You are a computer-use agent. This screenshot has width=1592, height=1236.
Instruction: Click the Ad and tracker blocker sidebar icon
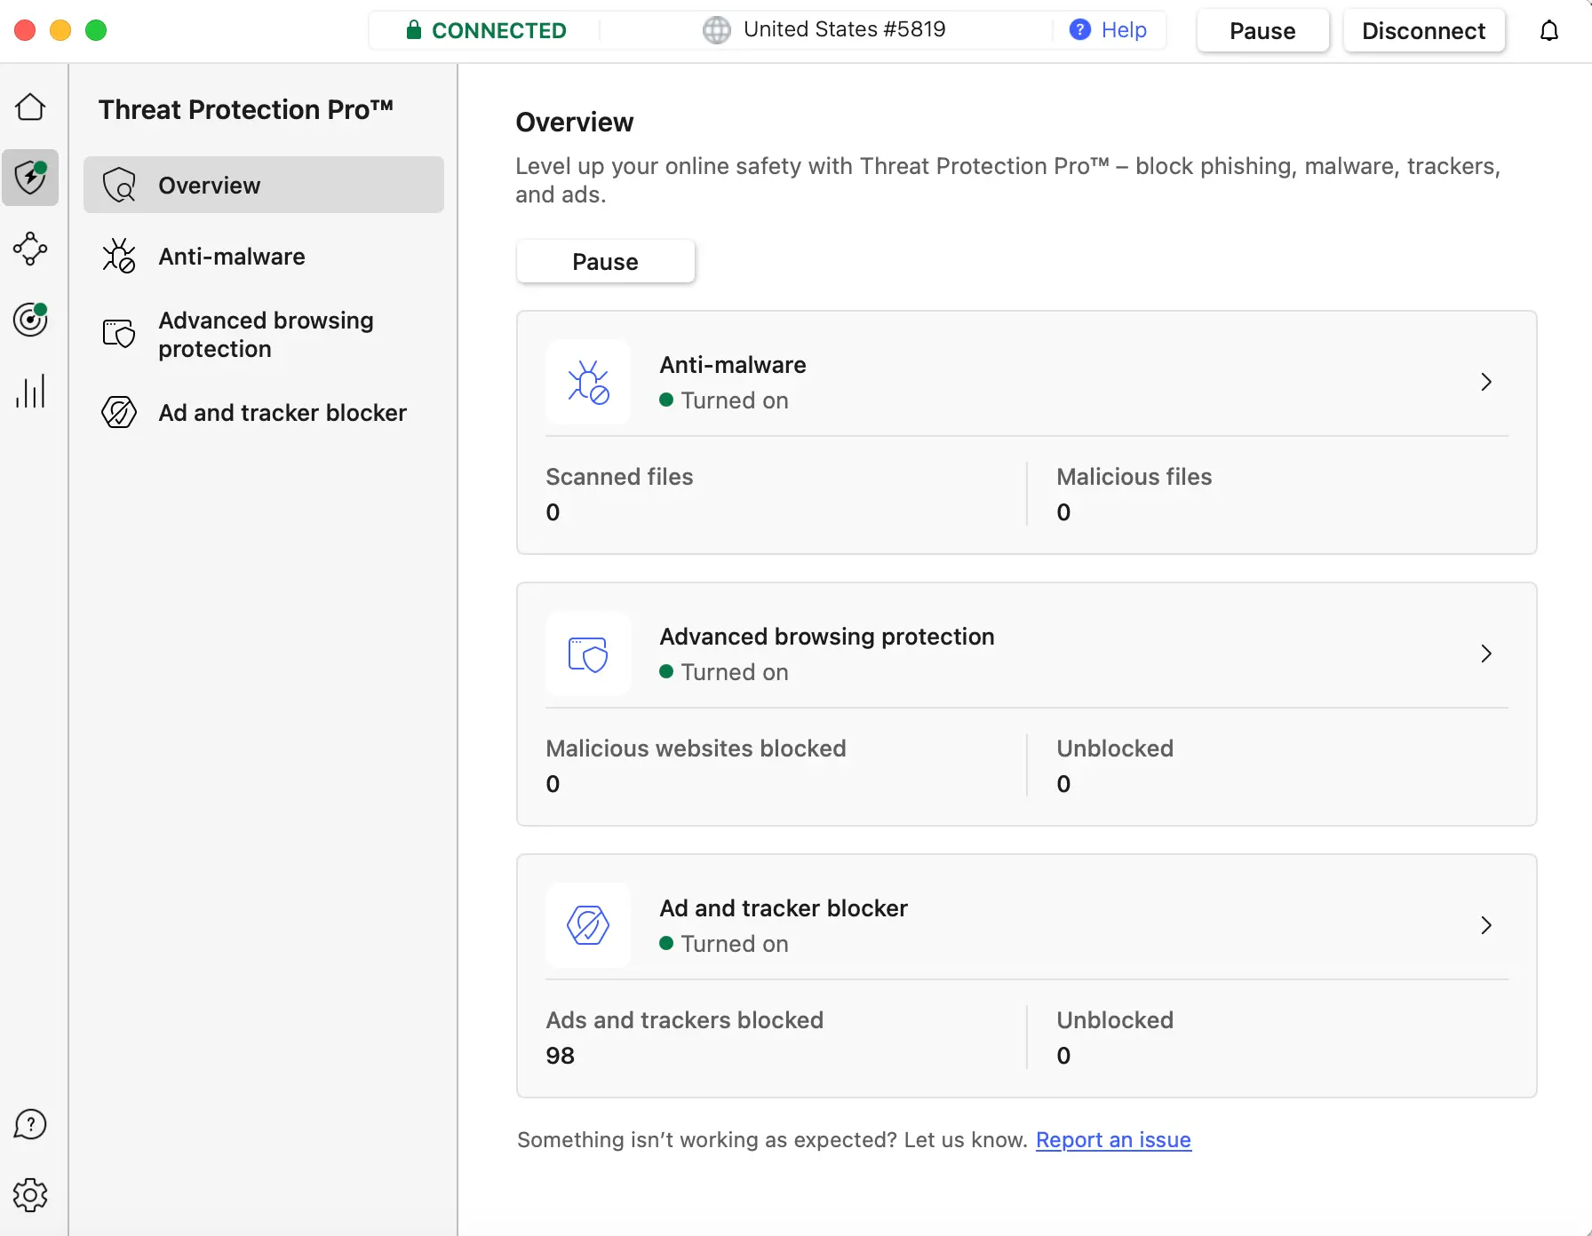119,412
